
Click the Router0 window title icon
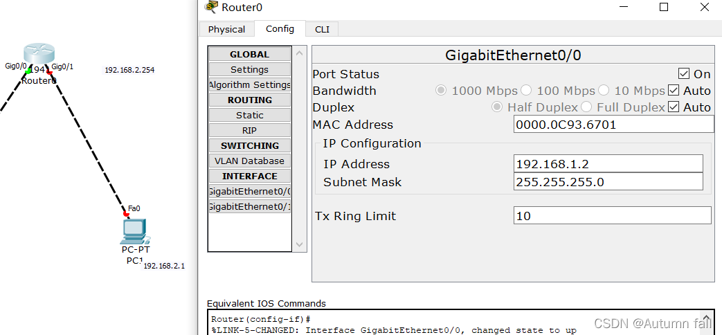coord(211,8)
